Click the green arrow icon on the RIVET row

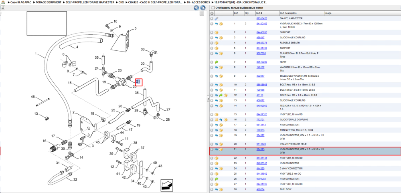(x=217, y=62)
